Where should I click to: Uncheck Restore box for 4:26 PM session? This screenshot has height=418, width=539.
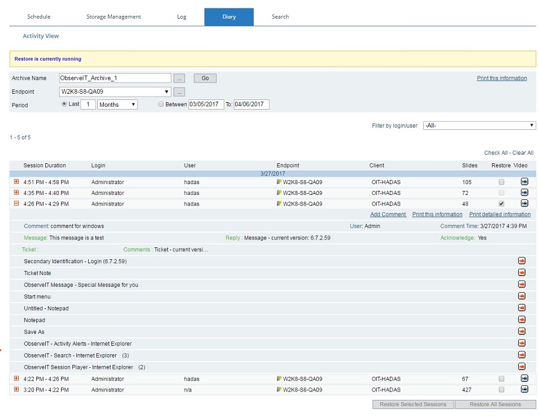501,203
